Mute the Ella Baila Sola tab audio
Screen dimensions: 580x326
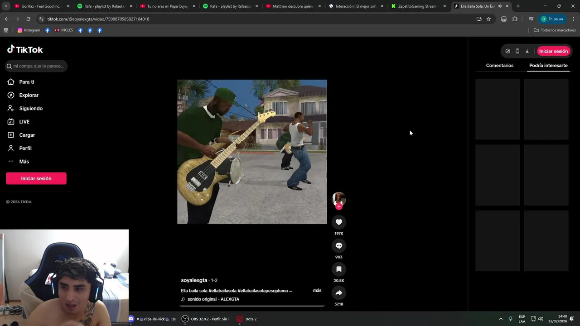(x=500, y=6)
